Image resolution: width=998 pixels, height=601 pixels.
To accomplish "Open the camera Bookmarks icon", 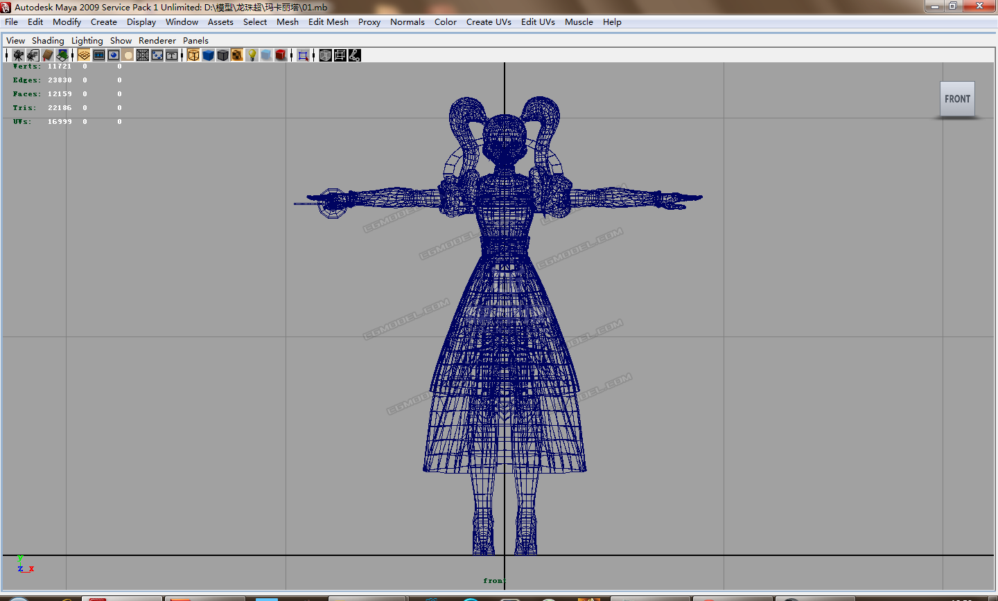I will pyautogui.click(x=47, y=55).
